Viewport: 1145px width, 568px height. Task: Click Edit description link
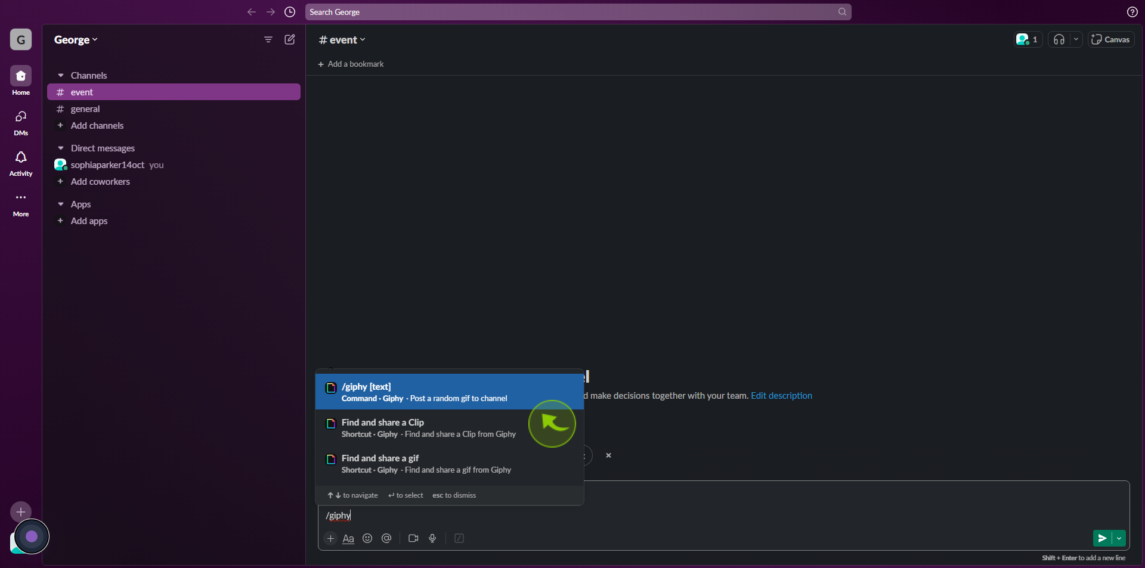coord(781,396)
